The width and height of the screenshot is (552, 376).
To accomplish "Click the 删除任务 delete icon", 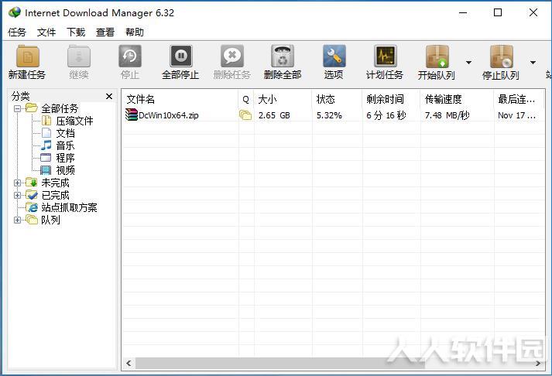I will click(x=232, y=56).
